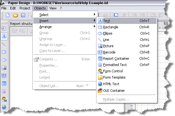Image resolution: width=175 pixels, height=116 pixels.
Task: Choose Form Template from Insert submenu
Action: 127,77
